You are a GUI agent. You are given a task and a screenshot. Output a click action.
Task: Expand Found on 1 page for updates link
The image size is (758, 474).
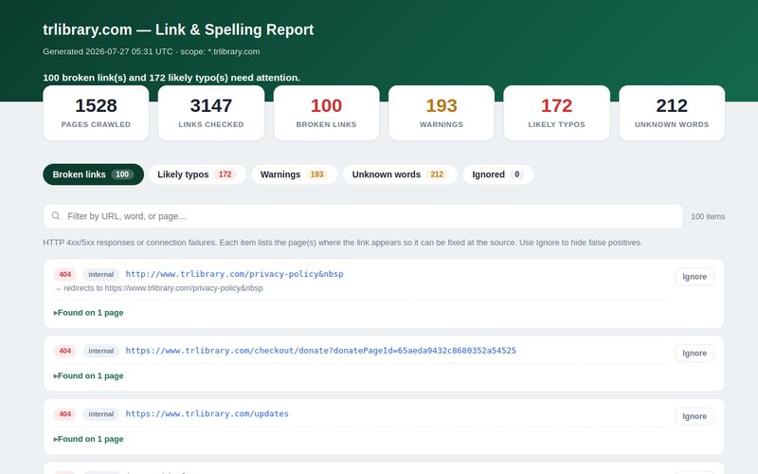(88, 439)
